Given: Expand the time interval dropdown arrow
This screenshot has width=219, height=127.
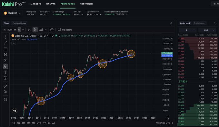Looking at the screenshot, I should point(23,30).
